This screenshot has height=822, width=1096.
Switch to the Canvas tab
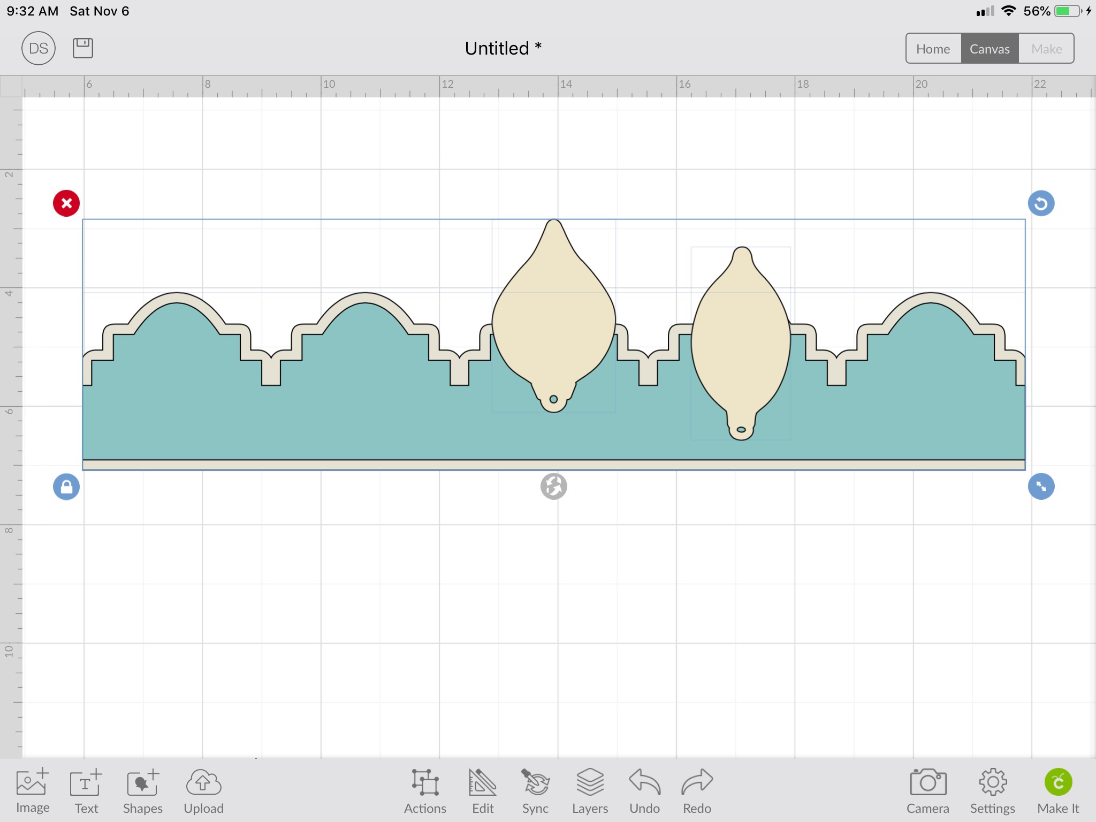990,49
